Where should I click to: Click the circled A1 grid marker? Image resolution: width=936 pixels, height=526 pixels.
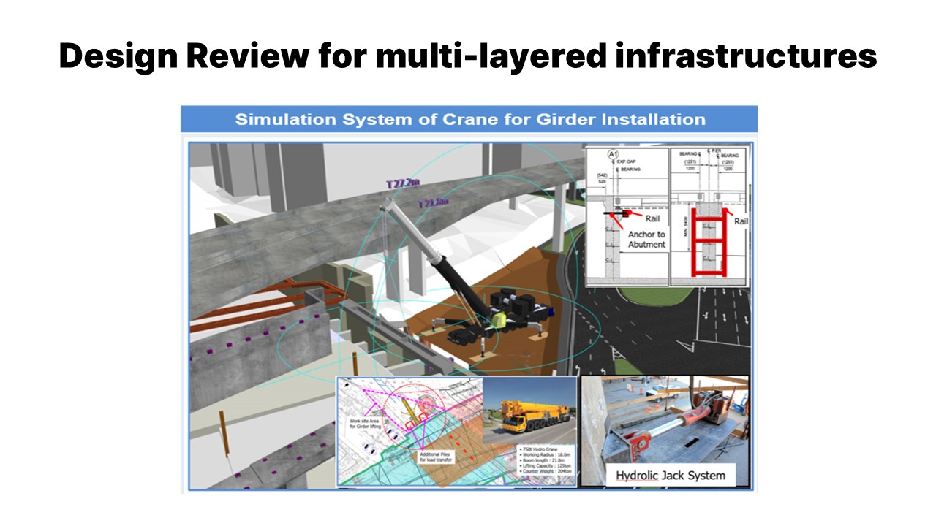611,155
